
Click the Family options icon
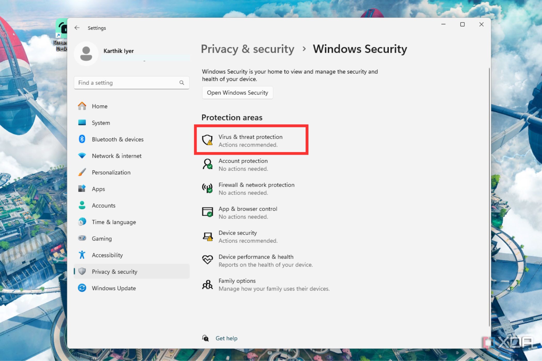pos(207,284)
